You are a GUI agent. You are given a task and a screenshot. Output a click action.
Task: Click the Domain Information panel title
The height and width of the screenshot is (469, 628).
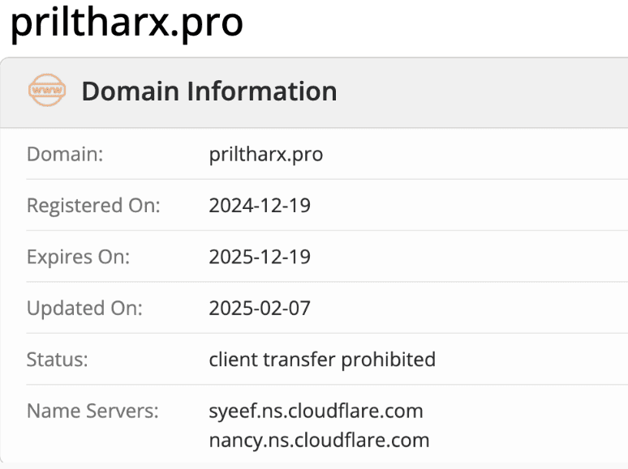[x=209, y=92]
